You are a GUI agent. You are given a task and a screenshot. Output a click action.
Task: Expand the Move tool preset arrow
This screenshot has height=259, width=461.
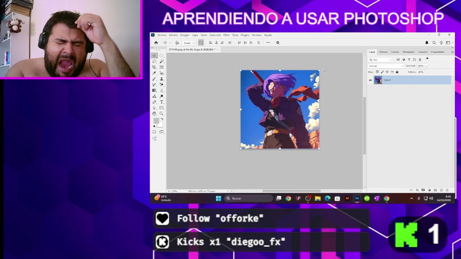(x=170, y=43)
